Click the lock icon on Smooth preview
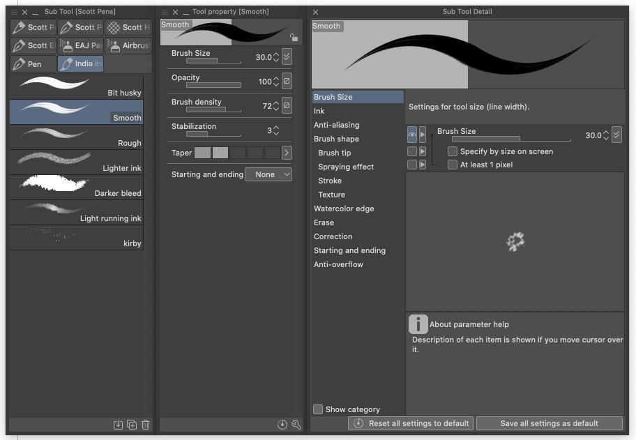The height and width of the screenshot is (440, 636). tap(294, 38)
